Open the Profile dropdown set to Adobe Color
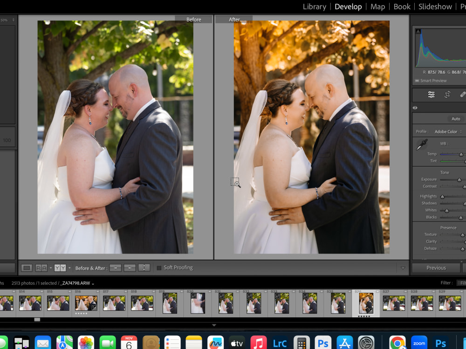The image size is (466, 349). click(x=446, y=131)
